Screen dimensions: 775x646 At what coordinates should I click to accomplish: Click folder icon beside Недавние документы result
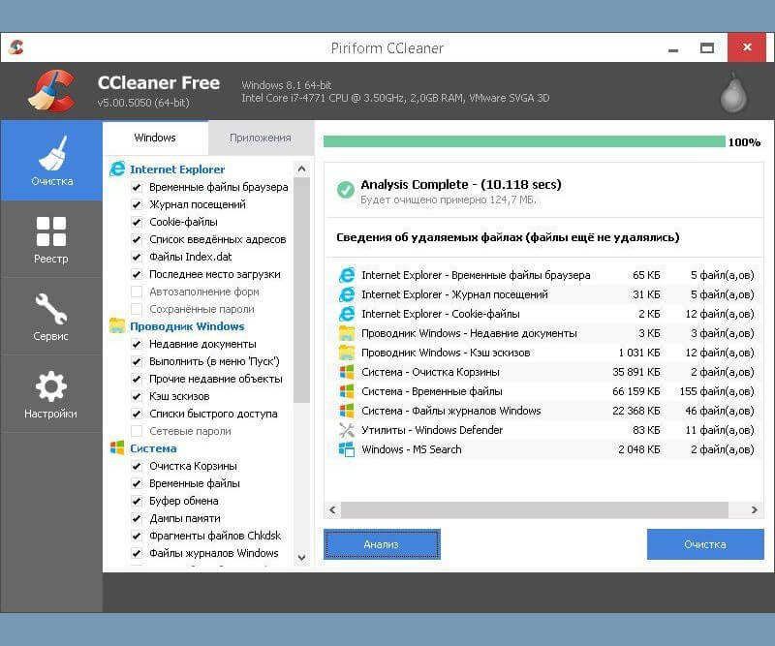(347, 332)
